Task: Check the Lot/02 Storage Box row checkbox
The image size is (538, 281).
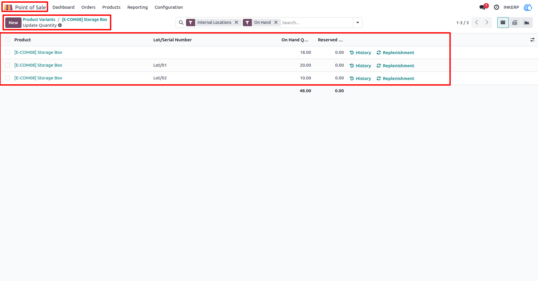Action: point(8,78)
